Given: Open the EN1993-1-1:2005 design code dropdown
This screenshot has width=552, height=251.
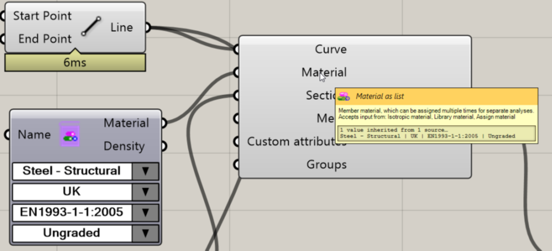Looking at the screenshot, I should tap(146, 212).
